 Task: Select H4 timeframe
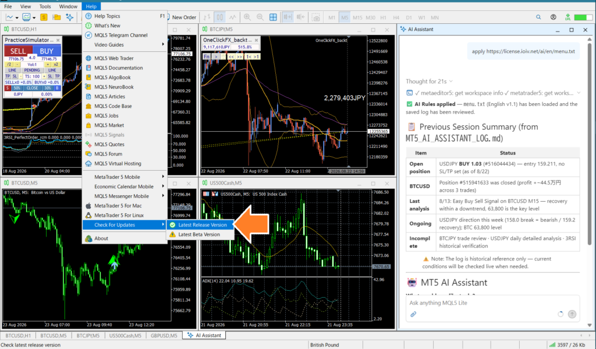pos(396,17)
